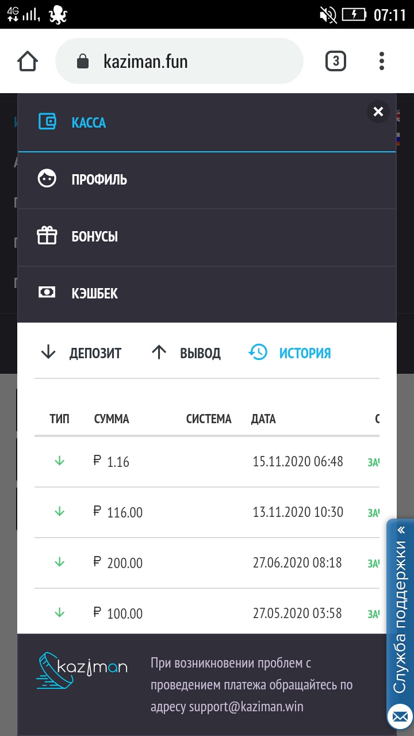Open the Профиль menu item
Image resolution: width=414 pixels, height=736 pixels.
[99, 179]
